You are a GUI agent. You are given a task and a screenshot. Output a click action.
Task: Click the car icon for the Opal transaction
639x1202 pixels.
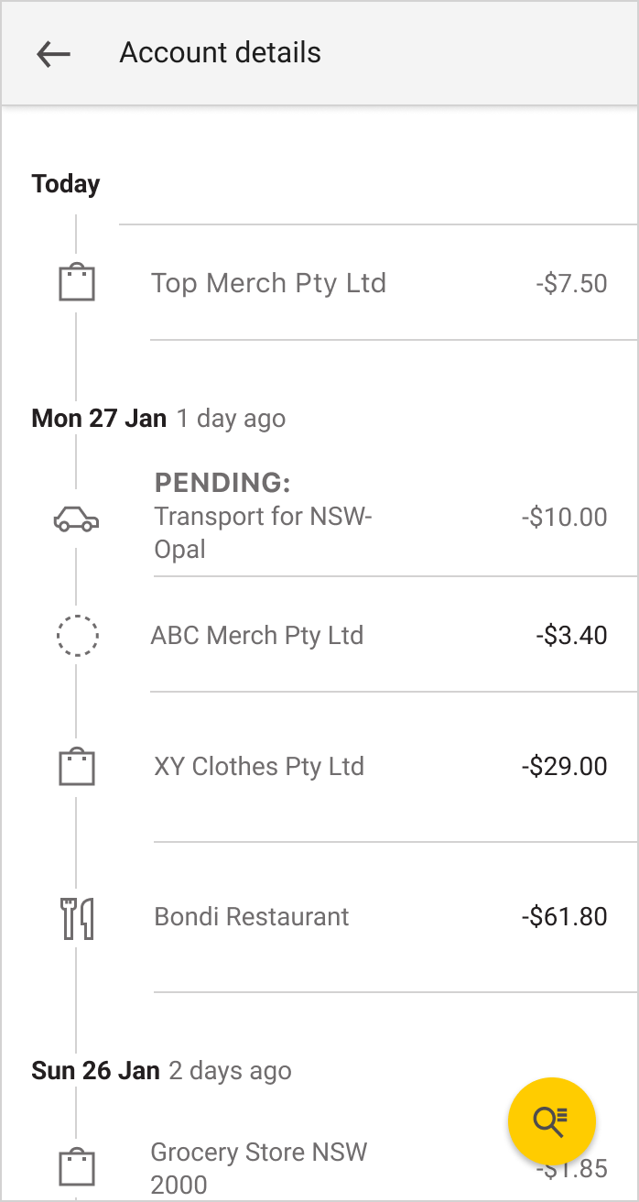pyautogui.click(x=78, y=519)
